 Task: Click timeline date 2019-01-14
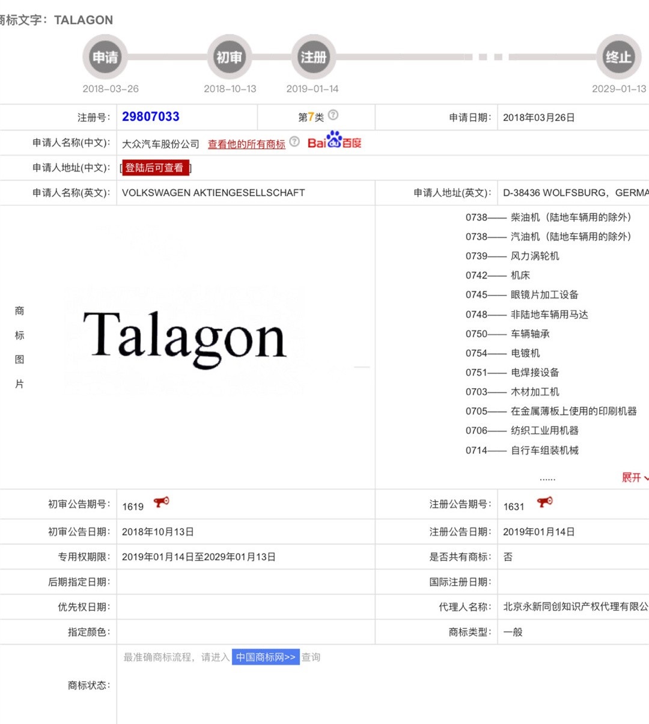312,89
